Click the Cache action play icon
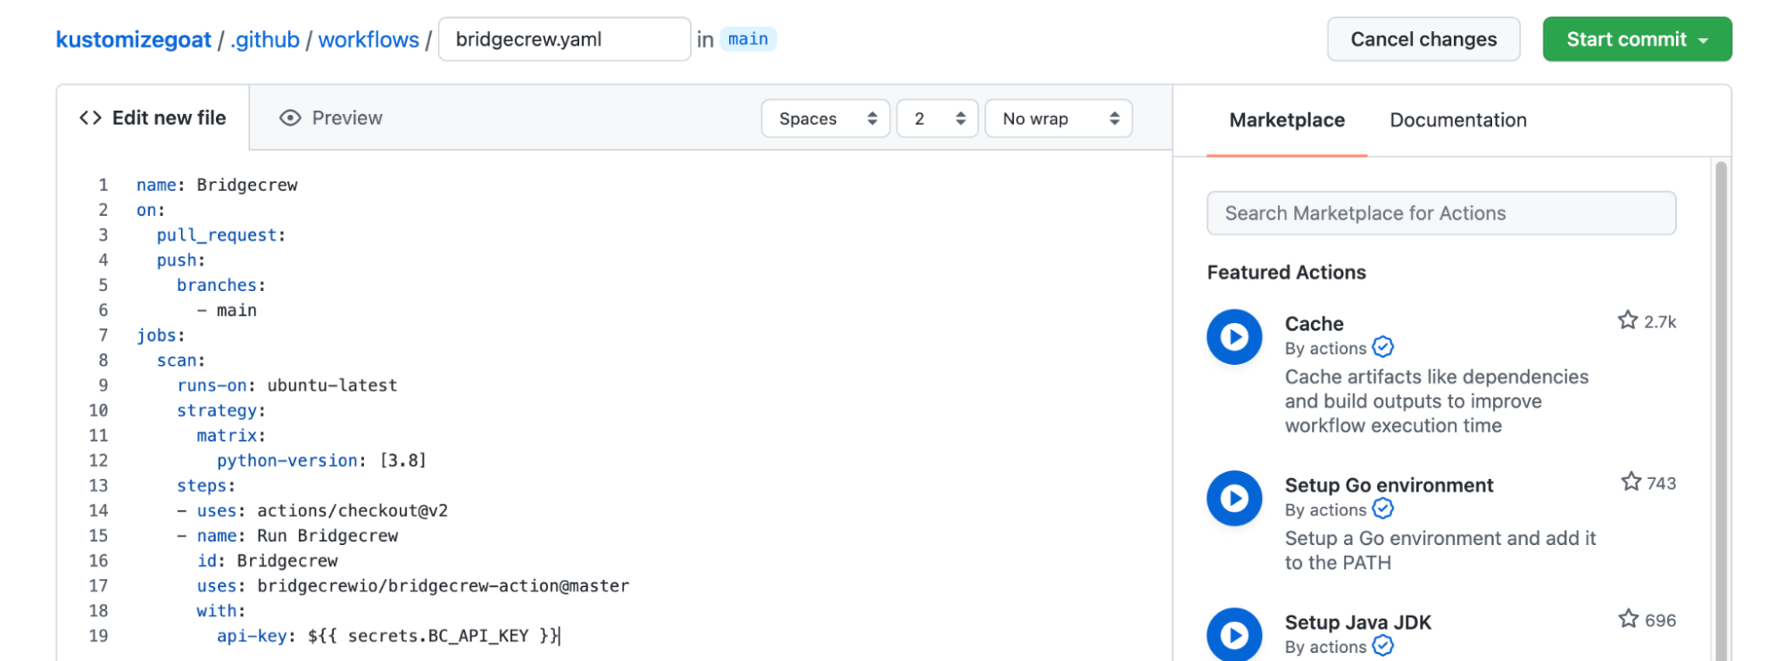 click(1234, 336)
